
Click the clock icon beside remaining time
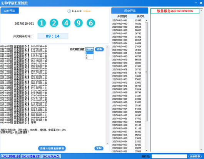tap(69, 11)
